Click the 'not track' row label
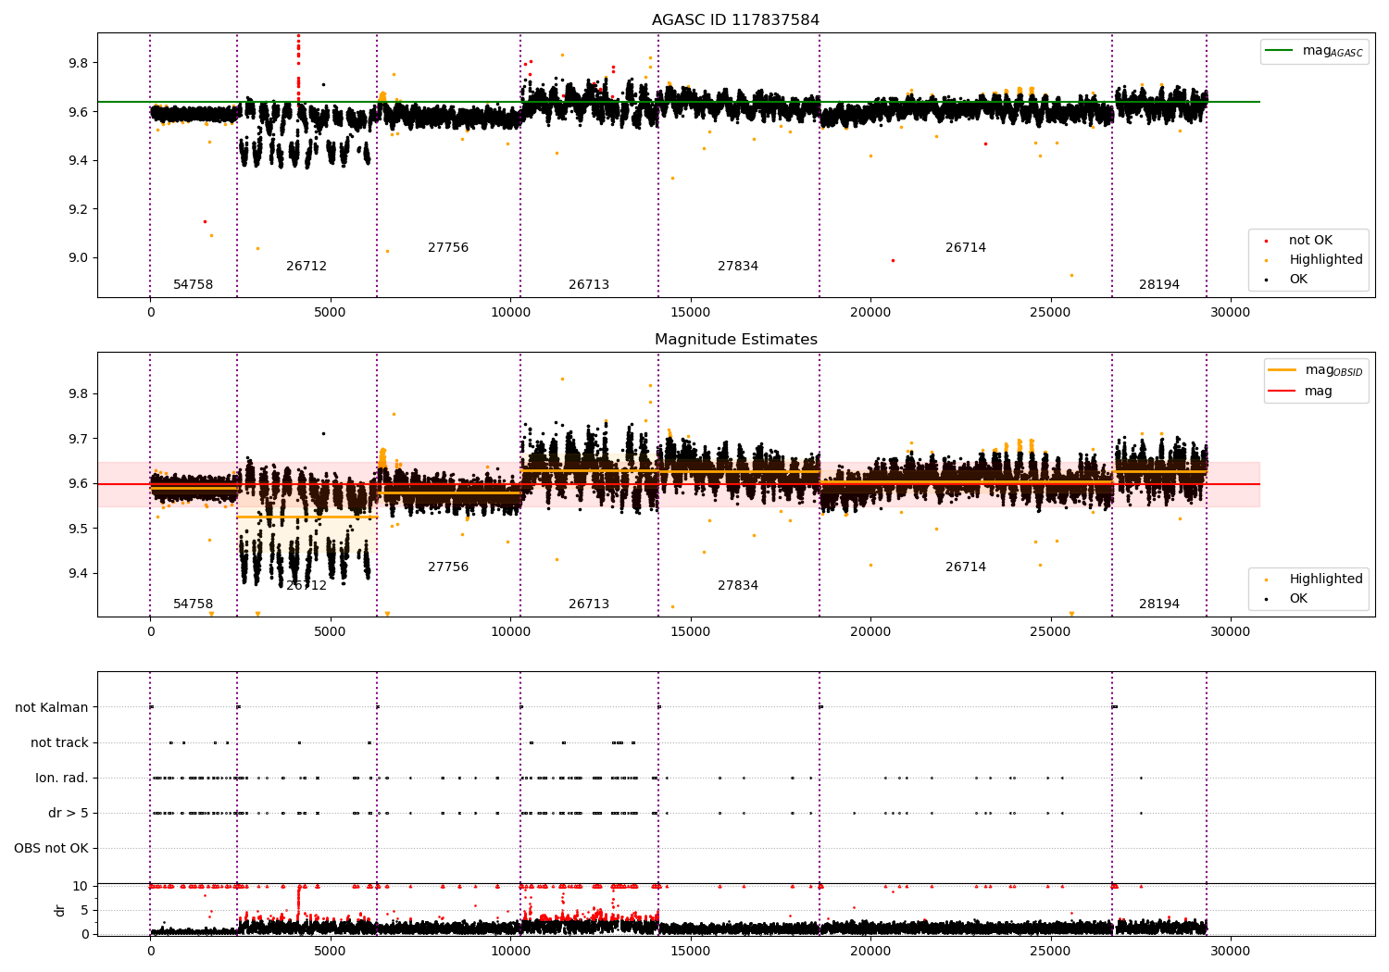 click(x=59, y=743)
